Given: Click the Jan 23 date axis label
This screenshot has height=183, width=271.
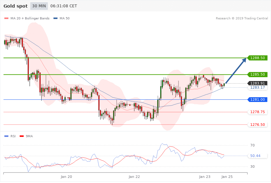Looking at the screenshot, I should tap(205, 177).
